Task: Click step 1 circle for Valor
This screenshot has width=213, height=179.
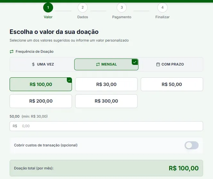Action: pos(48,7)
